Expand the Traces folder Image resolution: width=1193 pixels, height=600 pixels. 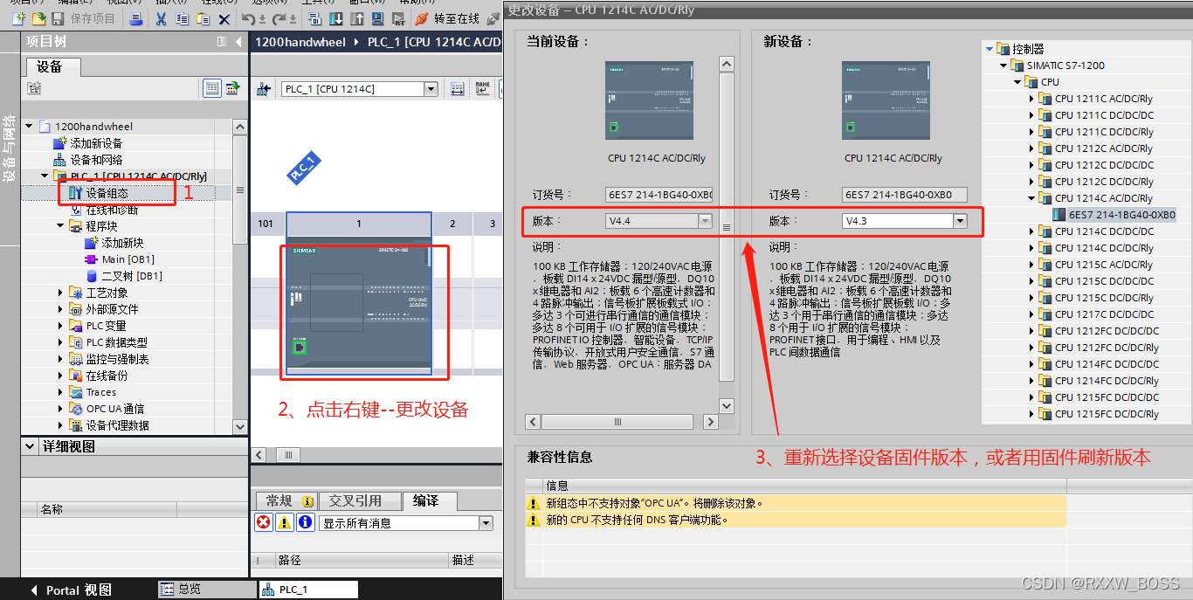click(x=60, y=392)
